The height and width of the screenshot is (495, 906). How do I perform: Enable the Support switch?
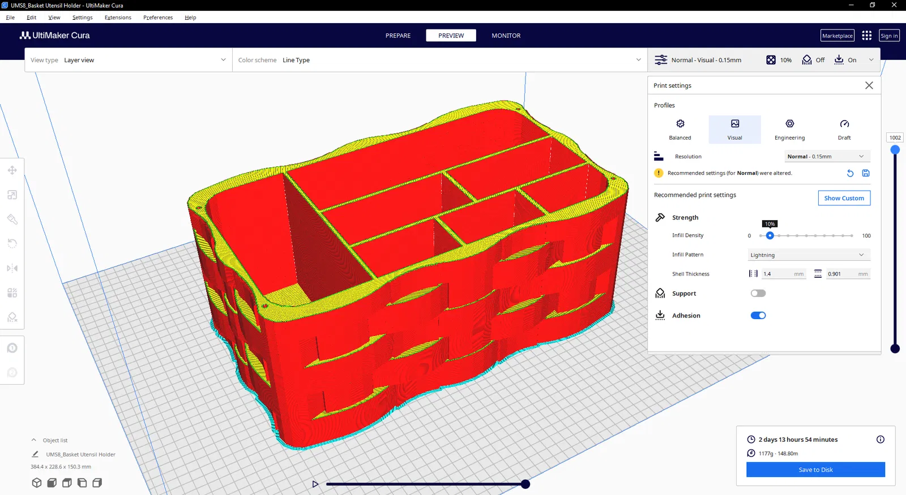[x=758, y=294]
